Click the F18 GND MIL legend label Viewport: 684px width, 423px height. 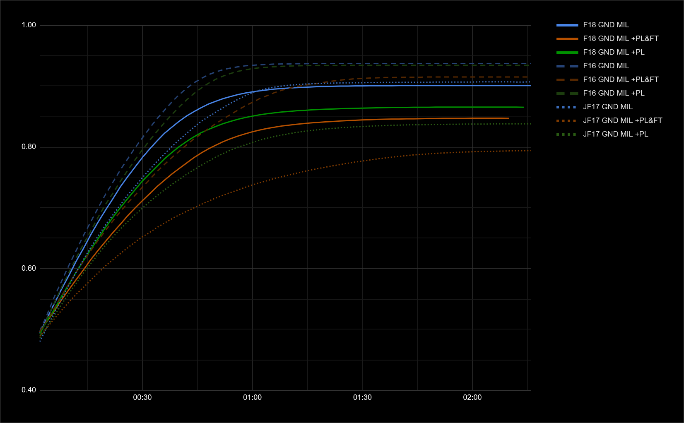[x=606, y=25]
